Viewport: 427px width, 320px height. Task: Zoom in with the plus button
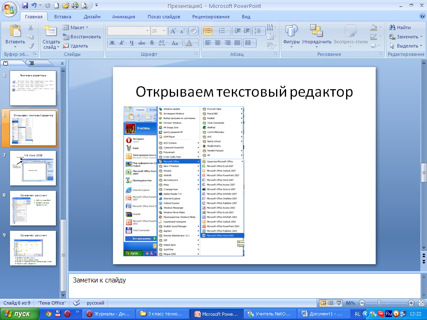(x=411, y=303)
